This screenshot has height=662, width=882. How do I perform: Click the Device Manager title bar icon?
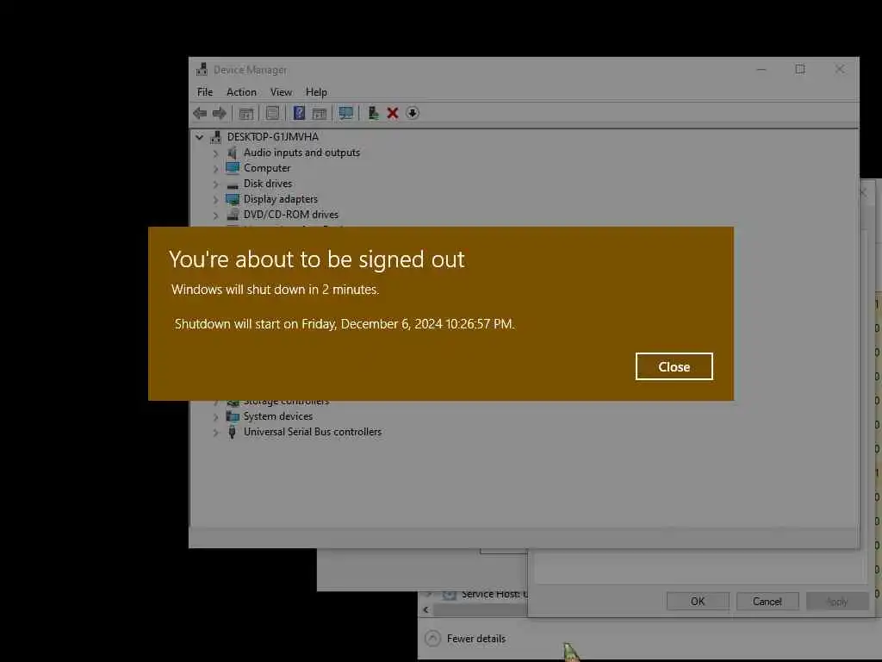point(202,69)
